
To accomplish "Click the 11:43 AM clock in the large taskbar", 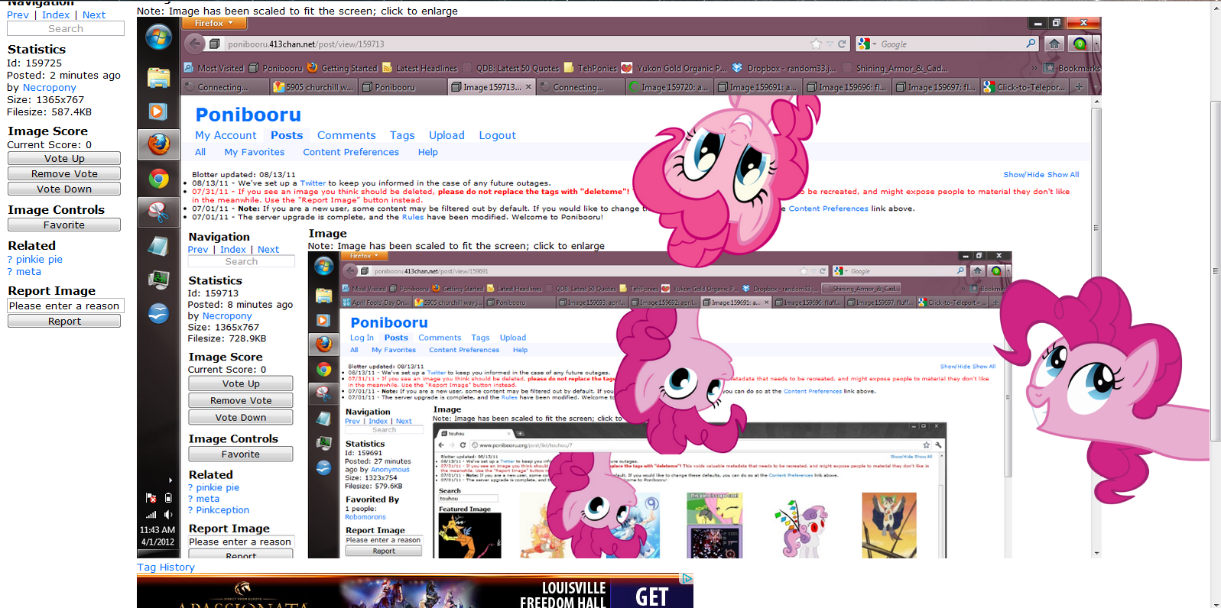I will pos(157,529).
